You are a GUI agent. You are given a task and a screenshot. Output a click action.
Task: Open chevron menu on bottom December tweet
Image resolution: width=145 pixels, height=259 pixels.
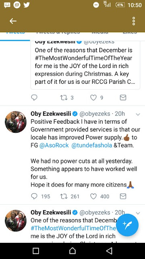138,213
